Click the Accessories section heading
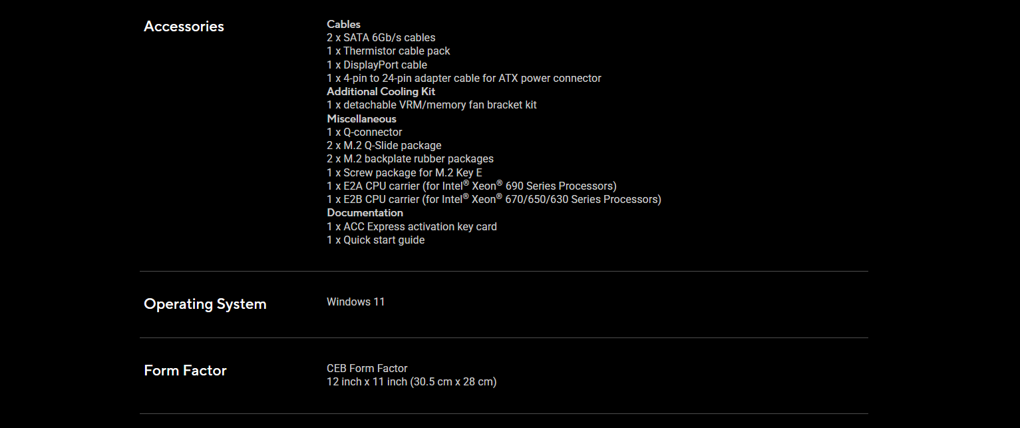The width and height of the screenshot is (1020, 428). pyautogui.click(x=184, y=27)
